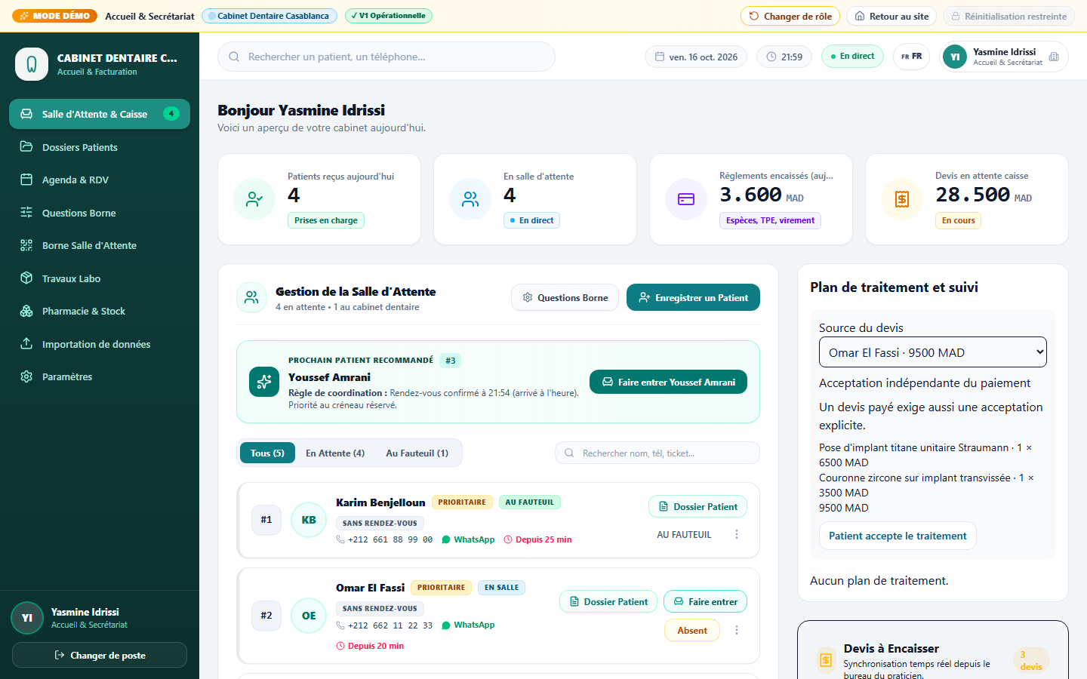
Task: Click Enregistrer un Patient button
Action: point(693,297)
